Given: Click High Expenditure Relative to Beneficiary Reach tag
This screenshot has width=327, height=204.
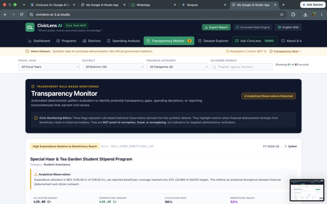Looking at the screenshot, I should (x=65, y=147).
